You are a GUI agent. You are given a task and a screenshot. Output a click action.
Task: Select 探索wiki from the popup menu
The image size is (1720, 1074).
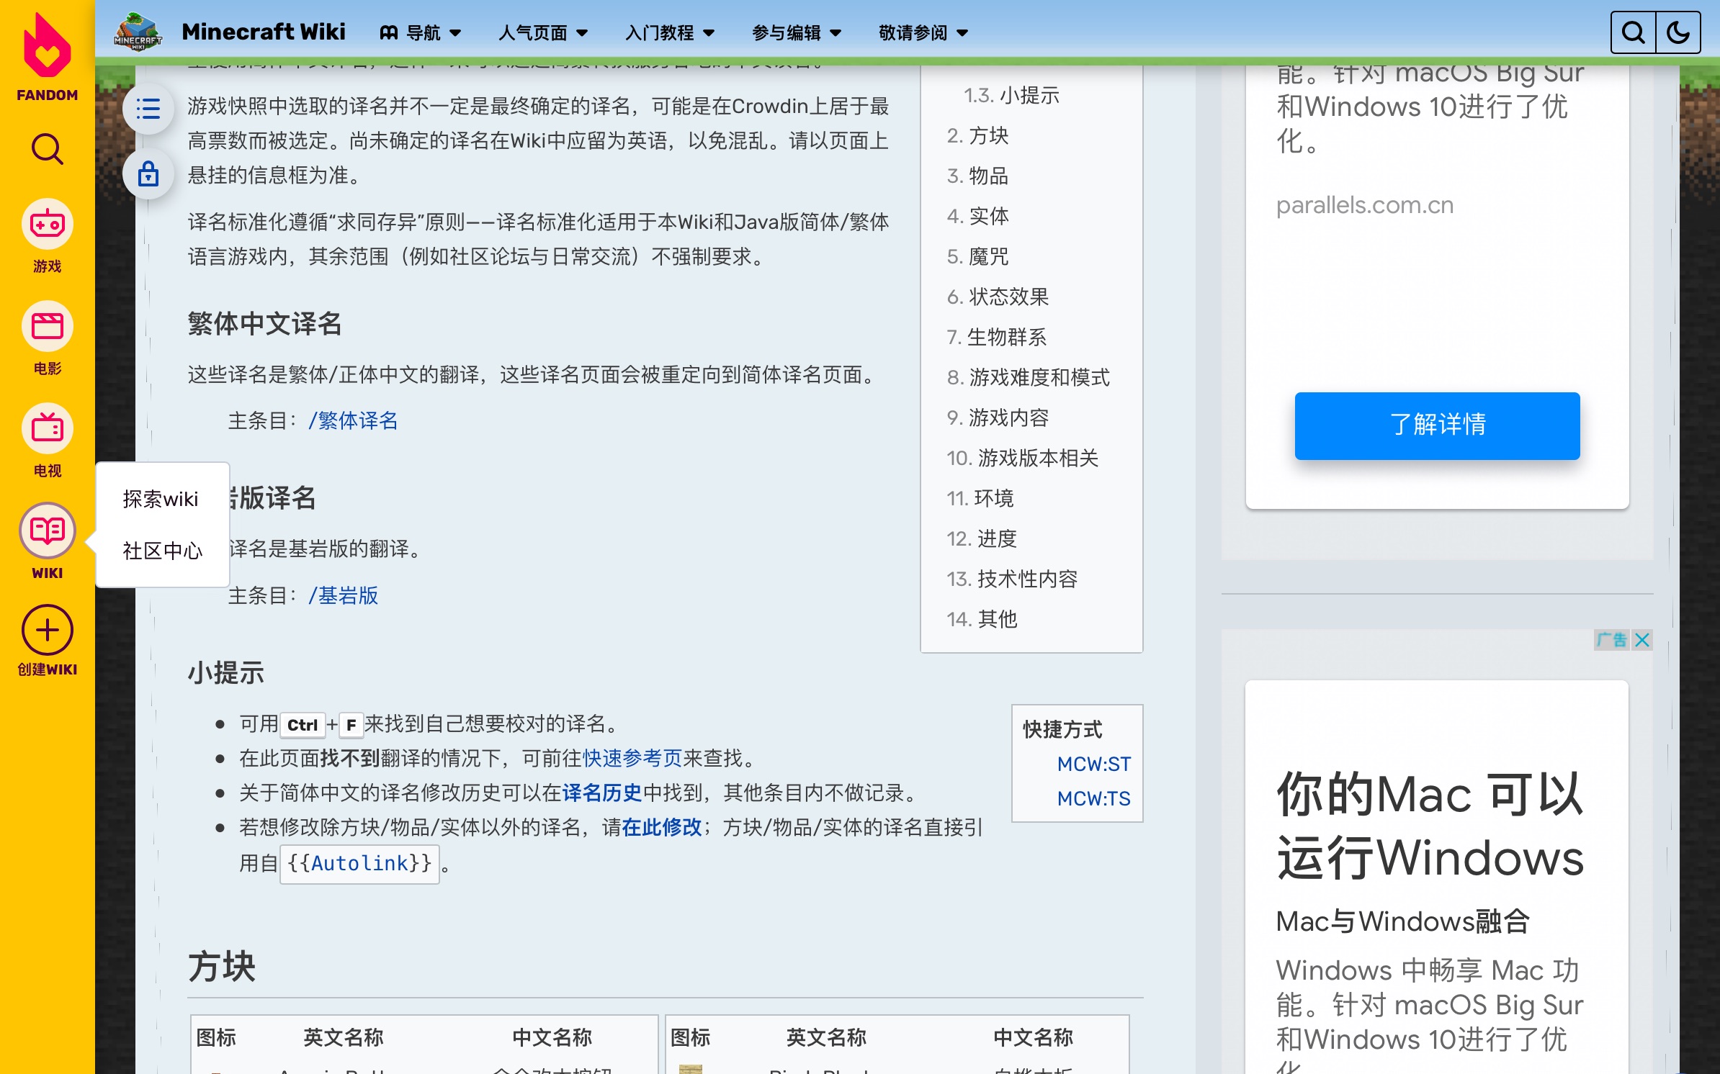[160, 499]
